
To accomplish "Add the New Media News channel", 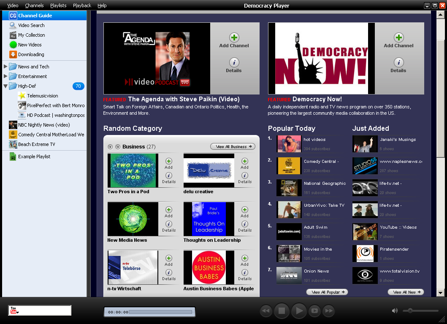I will click(169, 212).
